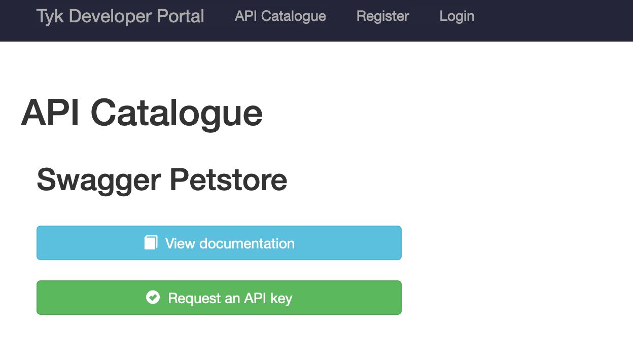Image resolution: width=633 pixels, height=362 pixels.
Task: Click the word "Tyk" in the navbar brand
Action: point(50,16)
